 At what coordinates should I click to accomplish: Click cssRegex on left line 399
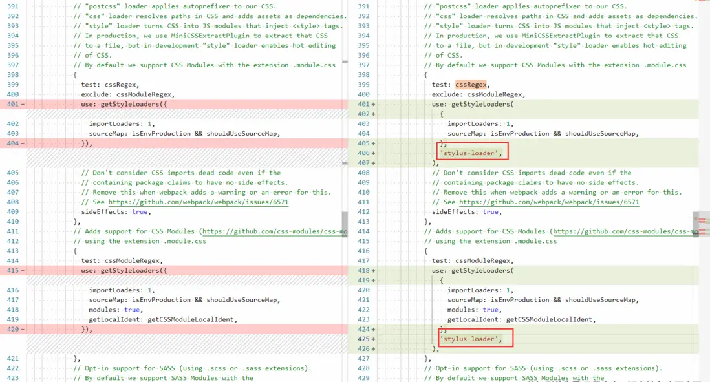tap(120, 85)
